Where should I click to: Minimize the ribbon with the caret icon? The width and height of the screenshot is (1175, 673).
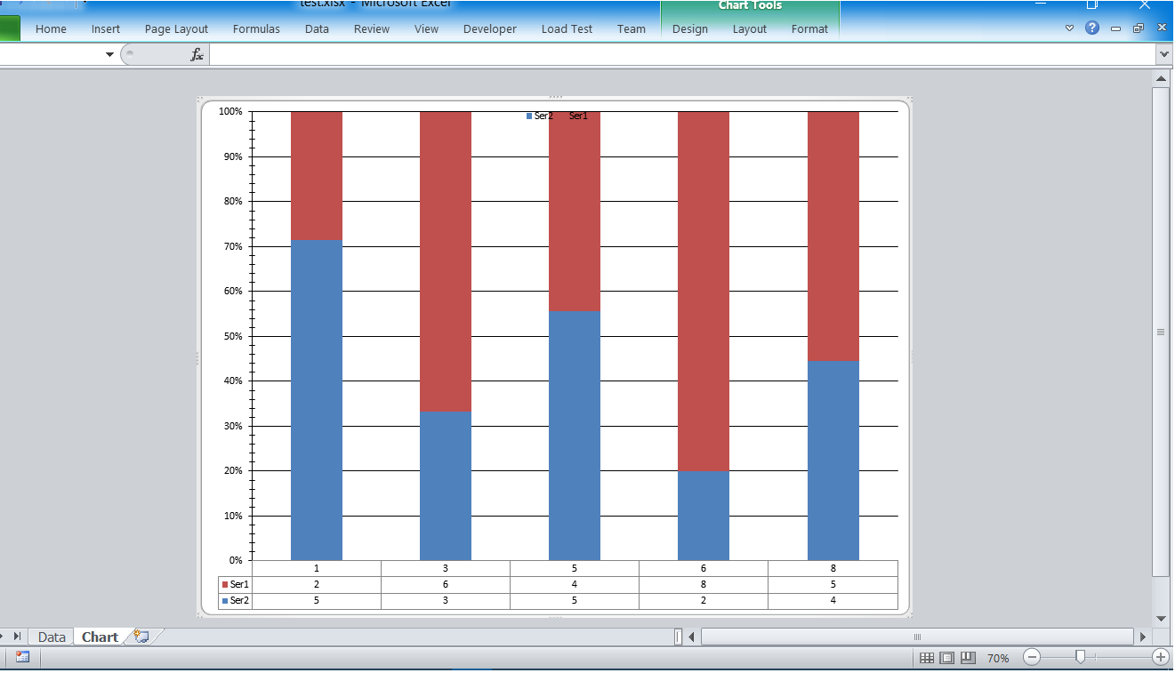coord(1070,28)
